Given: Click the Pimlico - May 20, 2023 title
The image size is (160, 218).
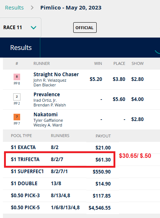Looking at the screenshot, I should [71, 8].
